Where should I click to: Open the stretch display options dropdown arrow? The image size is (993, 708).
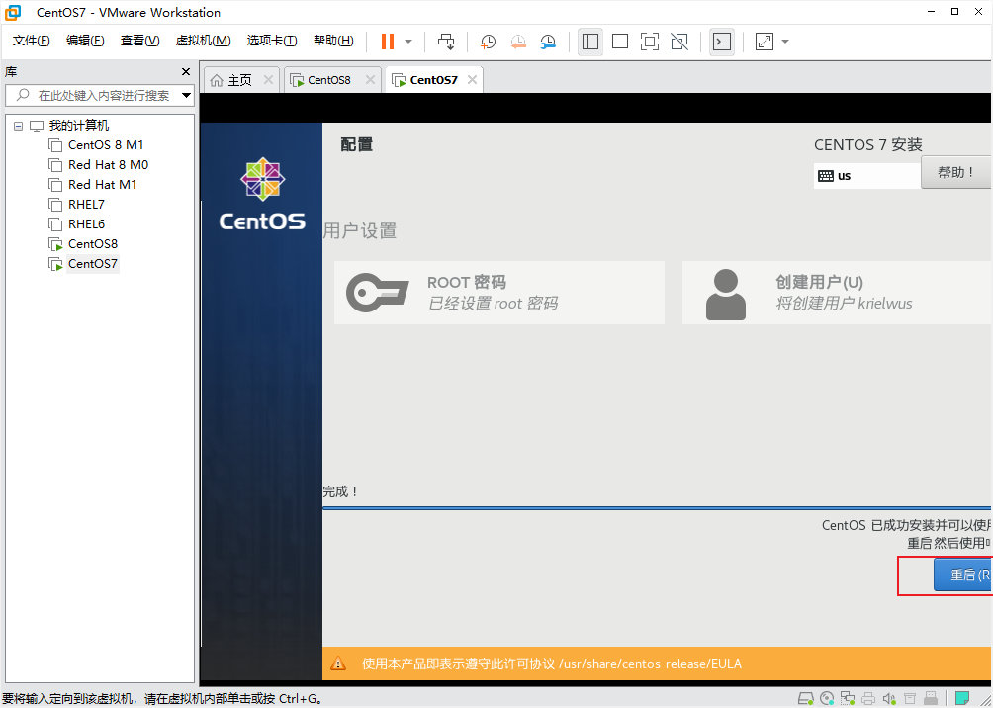click(785, 42)
